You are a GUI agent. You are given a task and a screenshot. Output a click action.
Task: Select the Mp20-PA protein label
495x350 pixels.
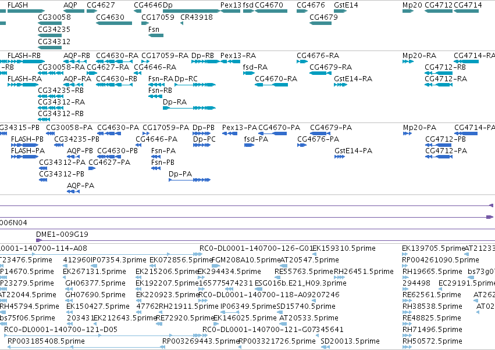click(x=419, y=128)
